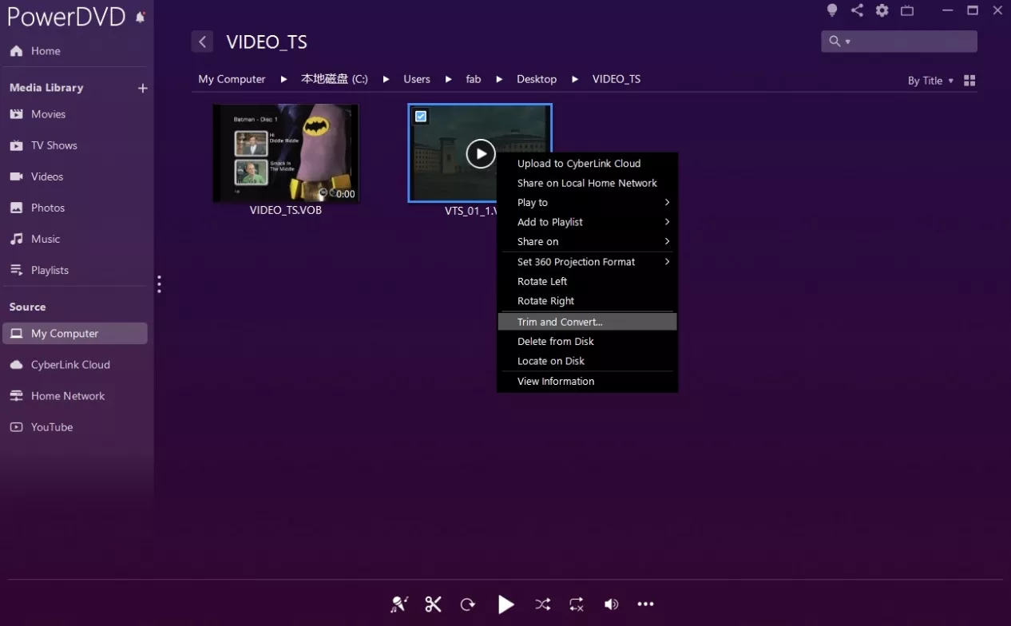Click the Desktop breadcrumb
The height and width of the screenshot is (626, 1011).
click(x=537, y=79)
